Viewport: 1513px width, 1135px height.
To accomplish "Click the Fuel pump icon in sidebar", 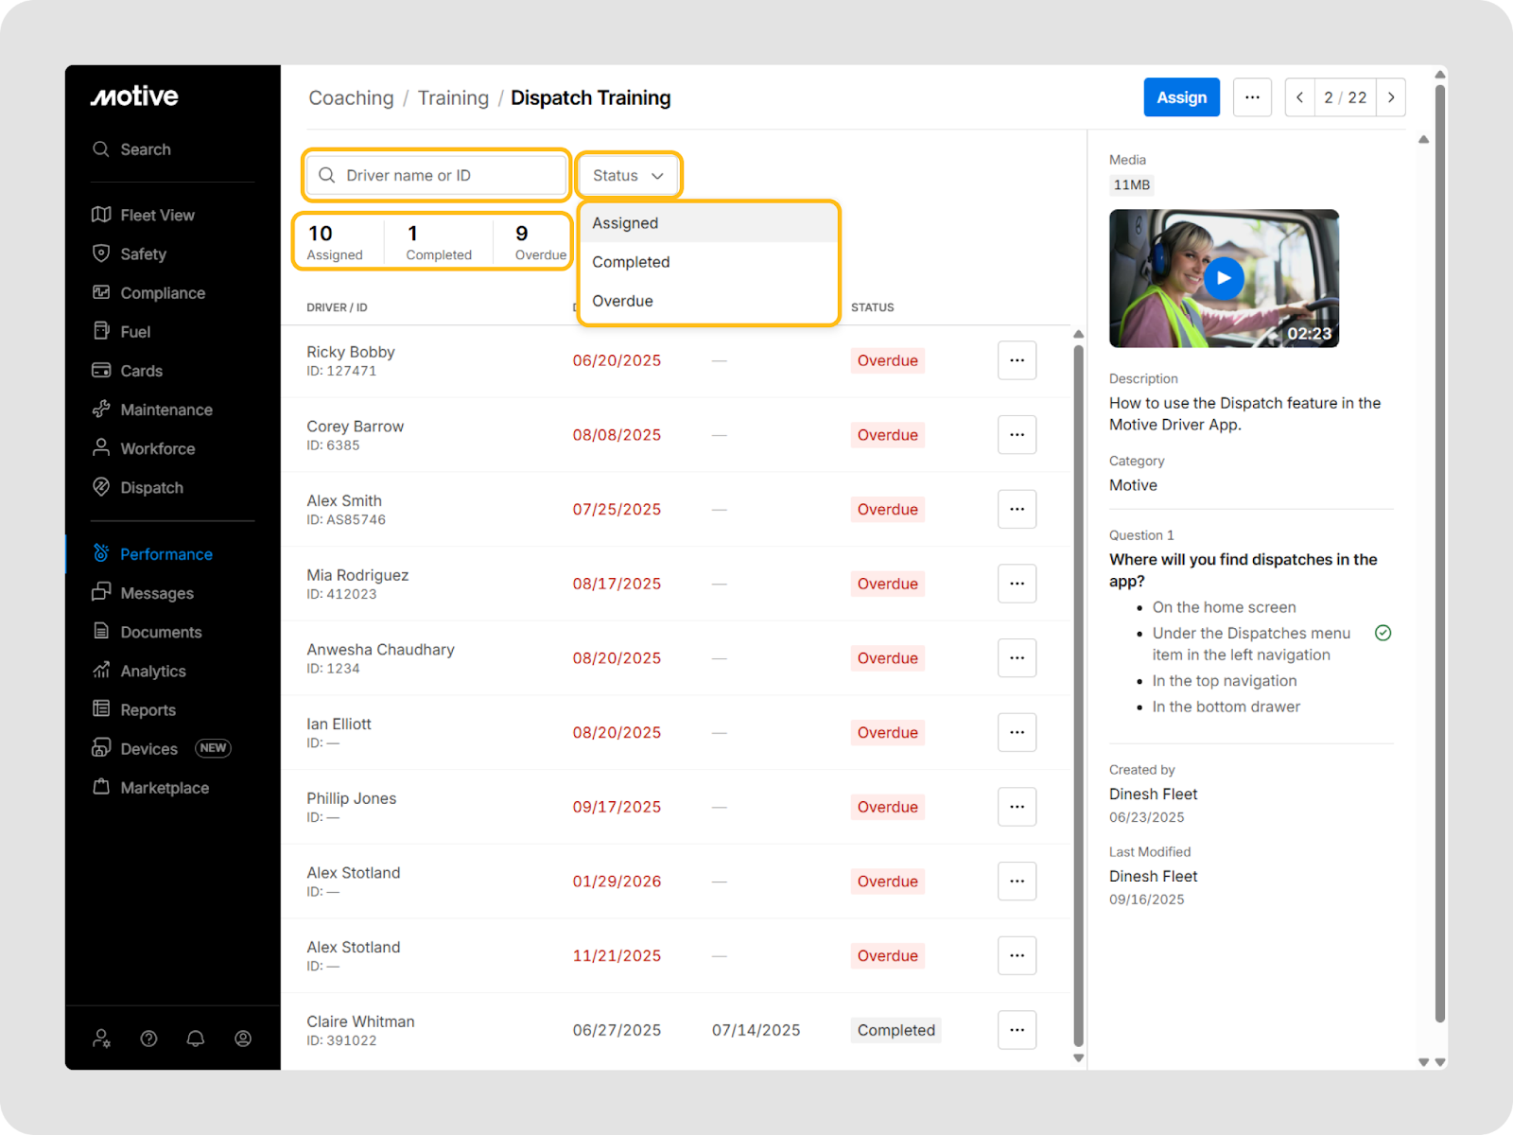I will tap(101, 331).
